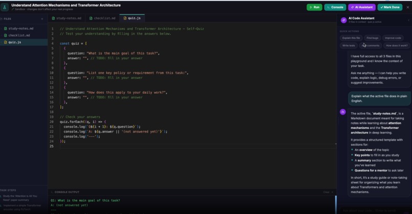Click the page title 'Understand Attention Mechanisms'
The width and height of the screenshot is (412, 214).
point(66,5)
